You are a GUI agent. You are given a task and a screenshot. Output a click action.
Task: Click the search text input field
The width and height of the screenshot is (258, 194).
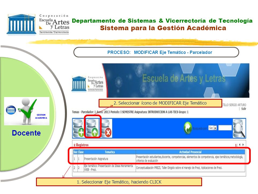coord(225,128)
